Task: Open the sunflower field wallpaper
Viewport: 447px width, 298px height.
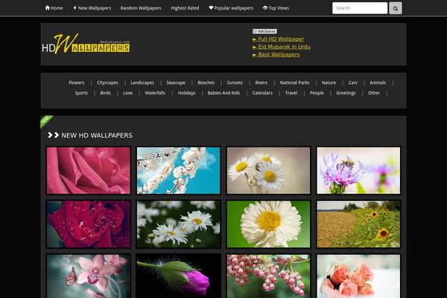Action: 358,224
